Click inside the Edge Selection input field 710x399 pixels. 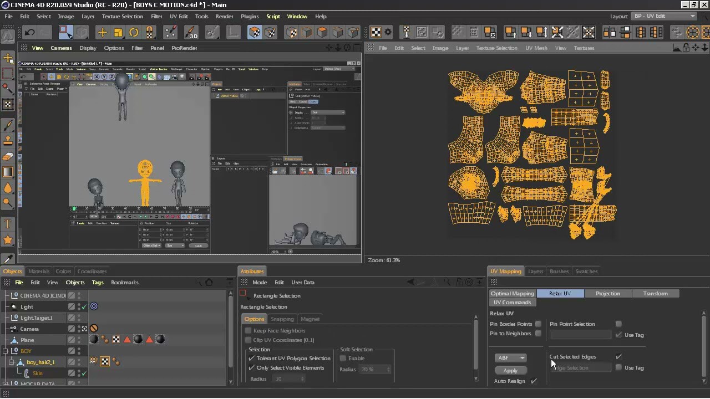click(581, 367)
